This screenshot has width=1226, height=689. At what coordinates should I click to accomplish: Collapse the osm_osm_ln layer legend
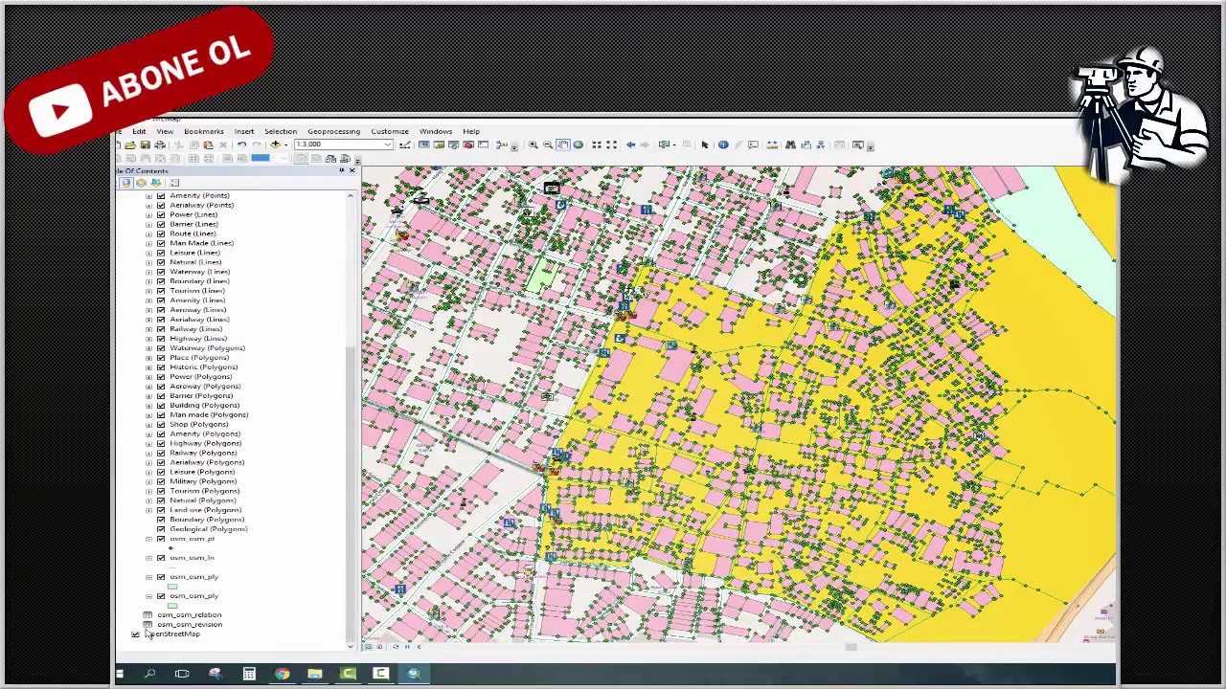click(x=148, y=558)
